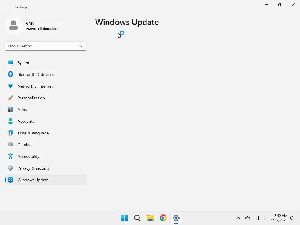Open Bluetooth & devices settings
This screenshot has width=300, height=225.
point(45,74)
